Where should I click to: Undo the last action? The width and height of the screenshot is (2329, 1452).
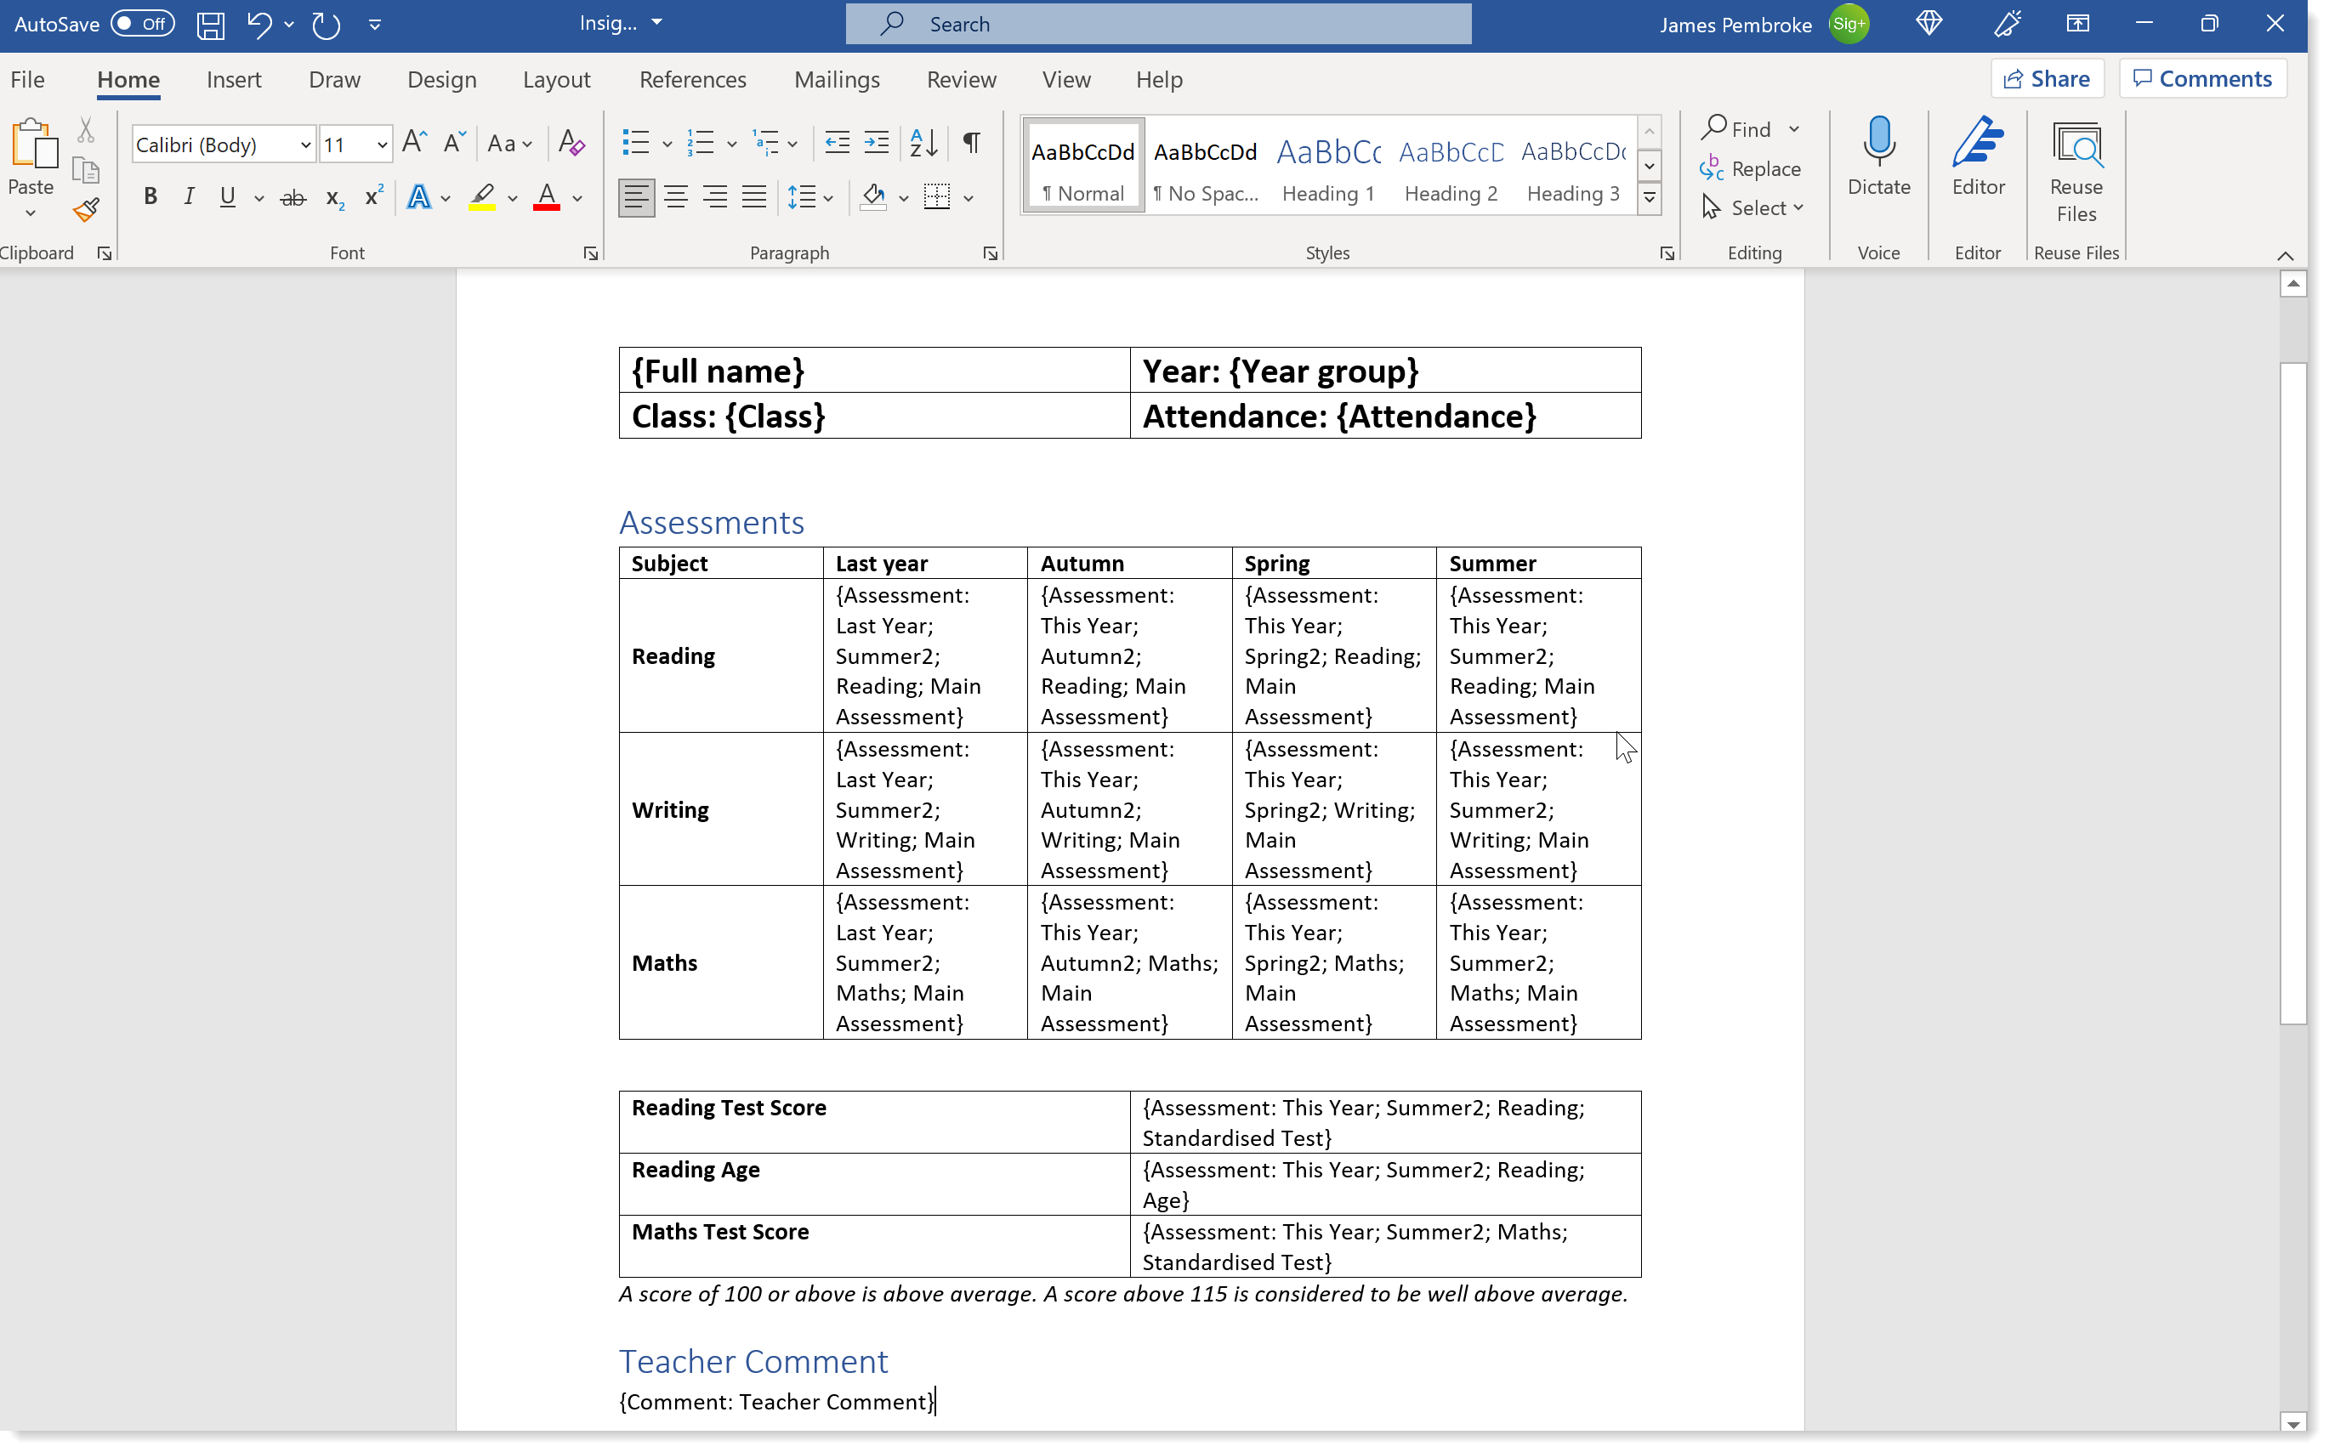tap(258, 24)
